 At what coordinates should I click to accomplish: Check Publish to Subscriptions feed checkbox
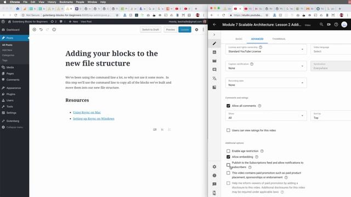click(228, 165)
